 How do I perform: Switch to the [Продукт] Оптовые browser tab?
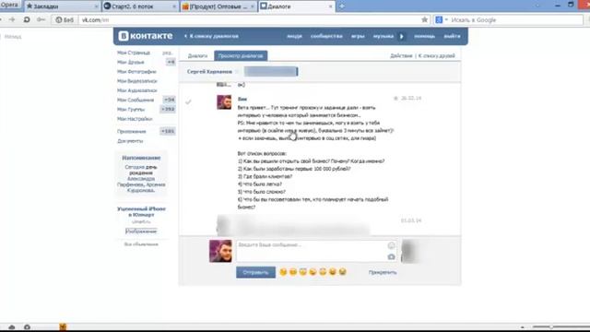click(218, 6)
